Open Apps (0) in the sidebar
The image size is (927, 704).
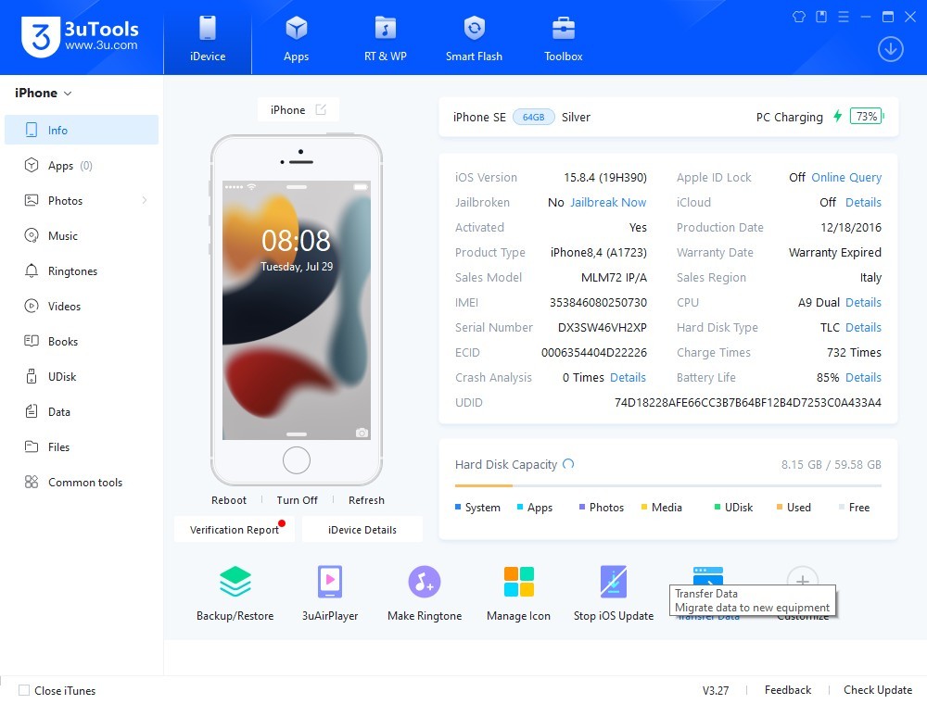[x=82, y=166]
